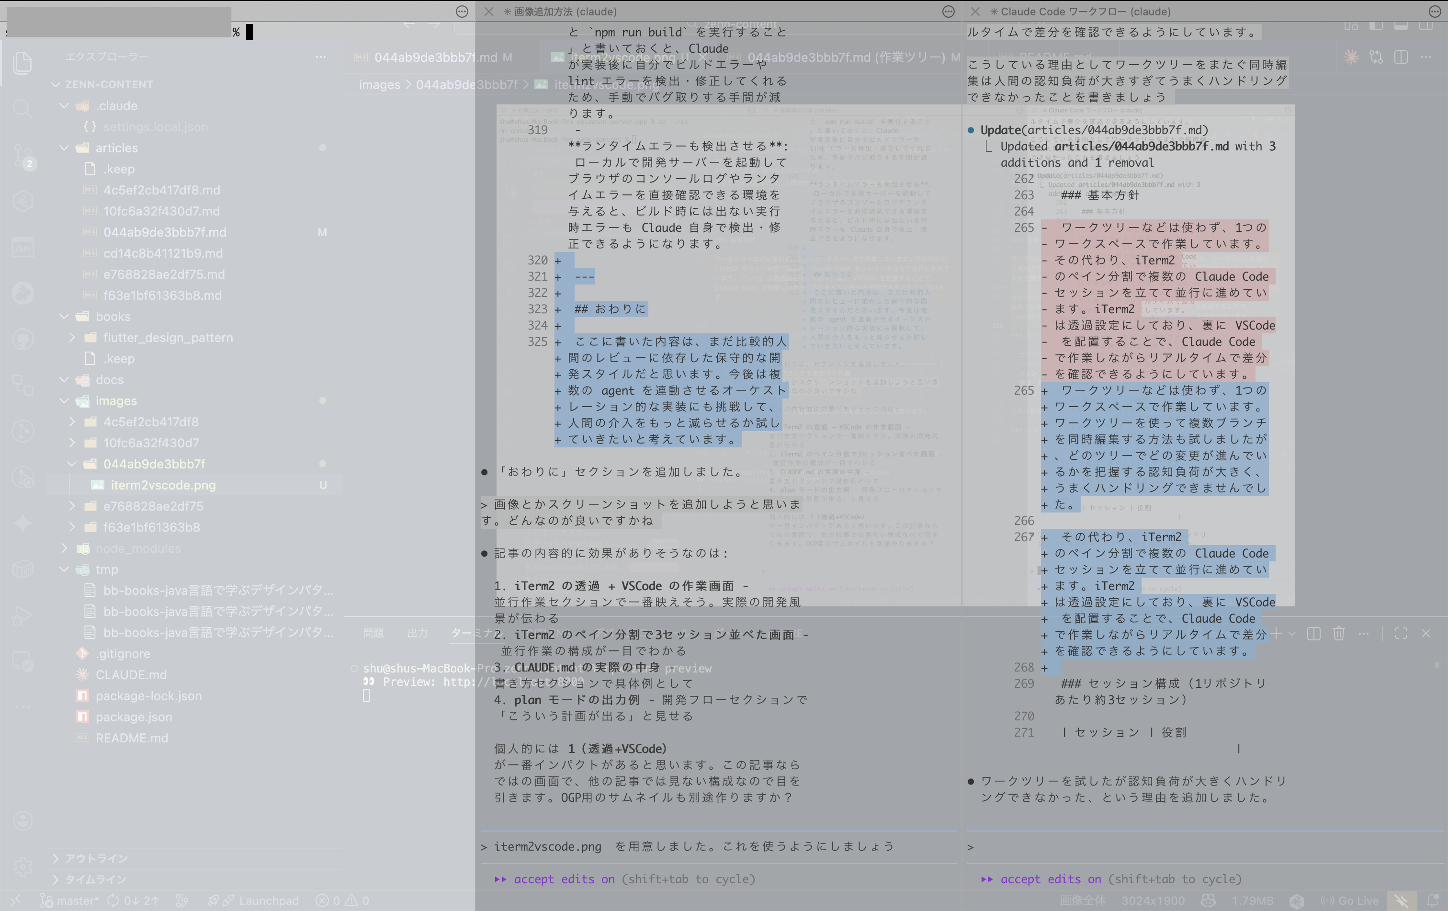Expand the flutter_design_pattern folder
Screen dimensions: 1448x911
[168, 337]
